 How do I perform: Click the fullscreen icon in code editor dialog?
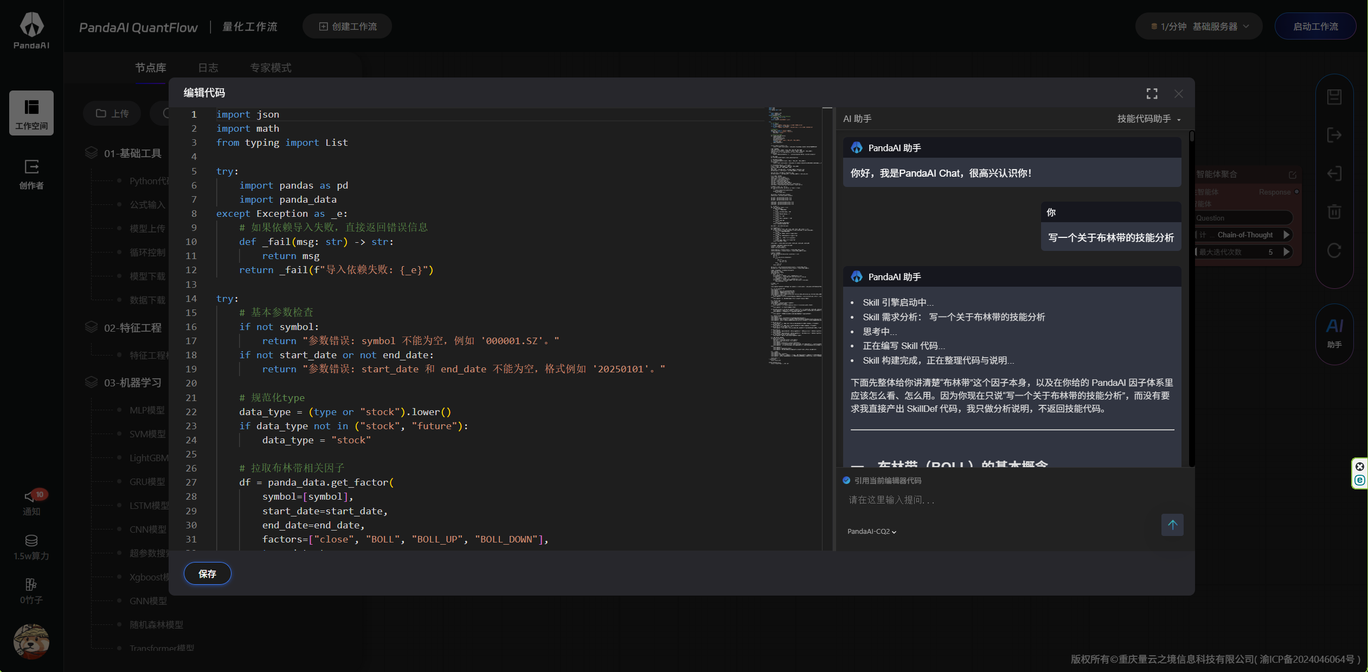coord(1152,94)
